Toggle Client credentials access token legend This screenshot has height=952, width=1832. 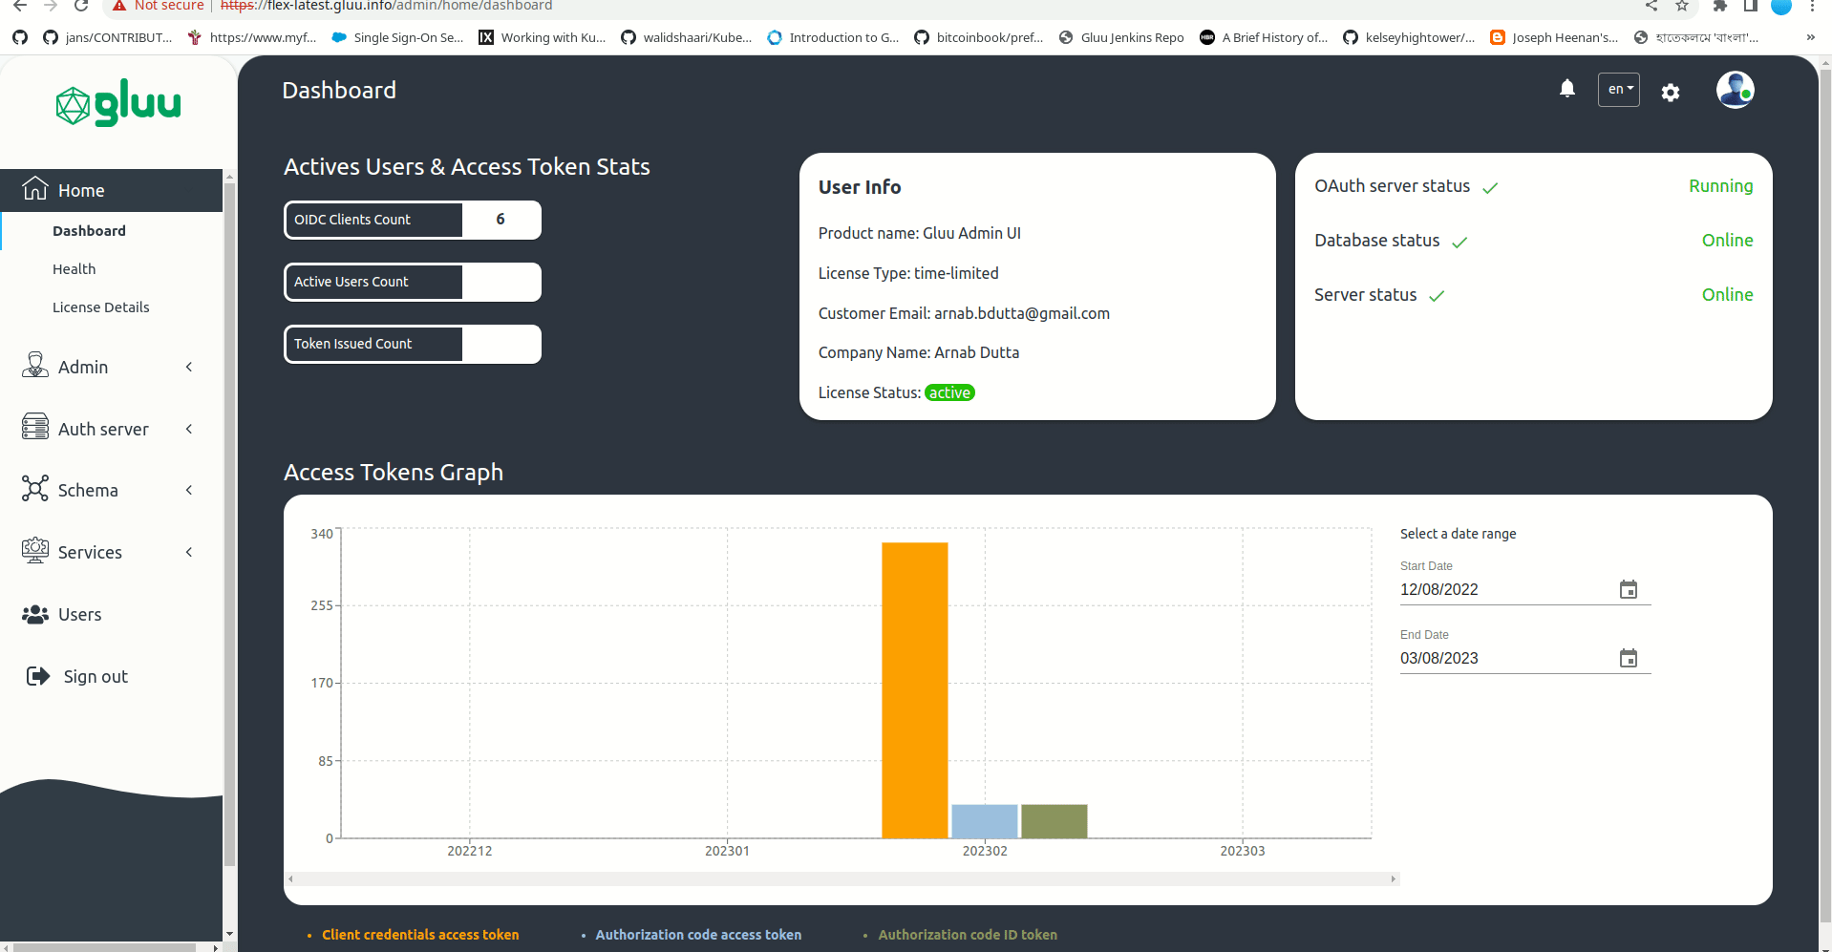[420, 934]
